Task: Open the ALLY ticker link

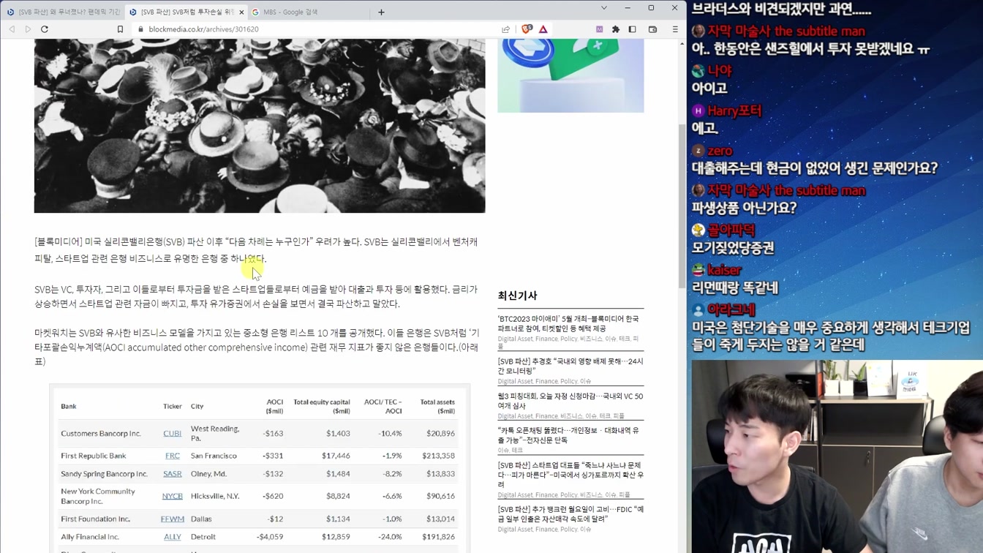Action: [172, 537]
